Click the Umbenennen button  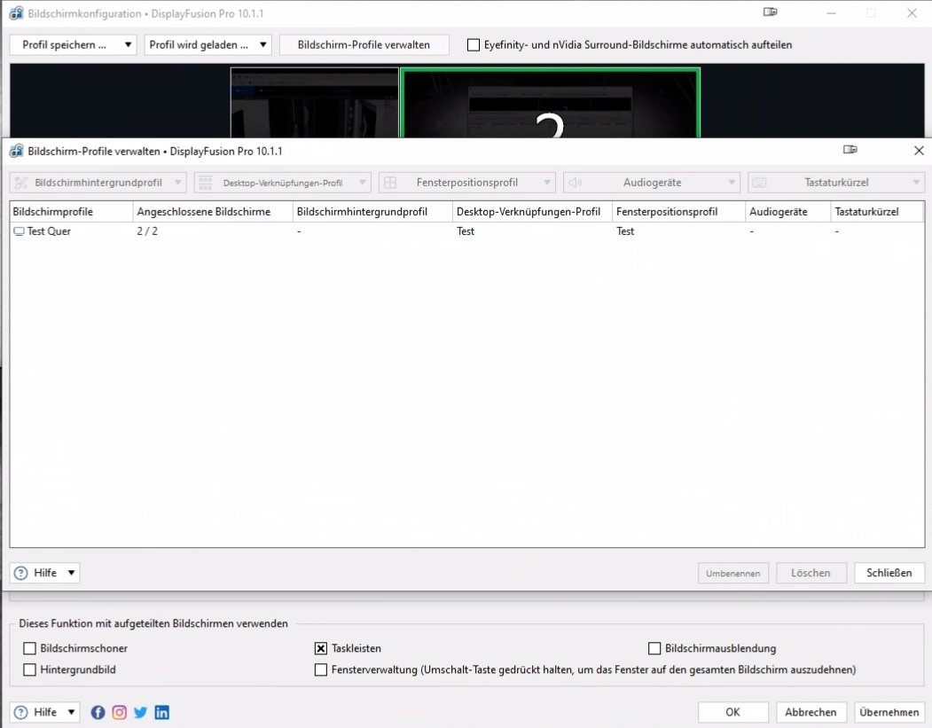click(x=732, y=573)
